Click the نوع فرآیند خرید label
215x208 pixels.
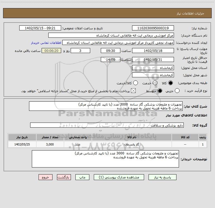(196, 91)
